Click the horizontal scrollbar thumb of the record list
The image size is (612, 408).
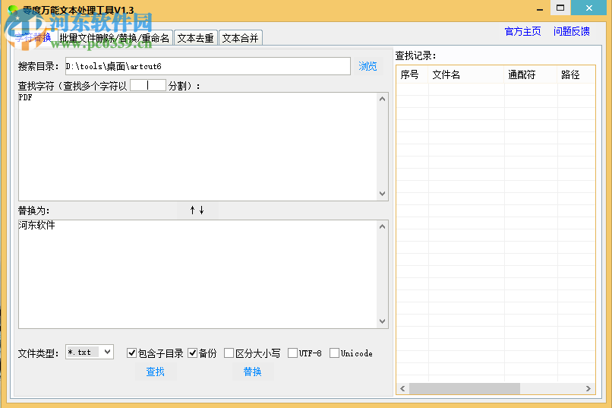tap(465, 388)
